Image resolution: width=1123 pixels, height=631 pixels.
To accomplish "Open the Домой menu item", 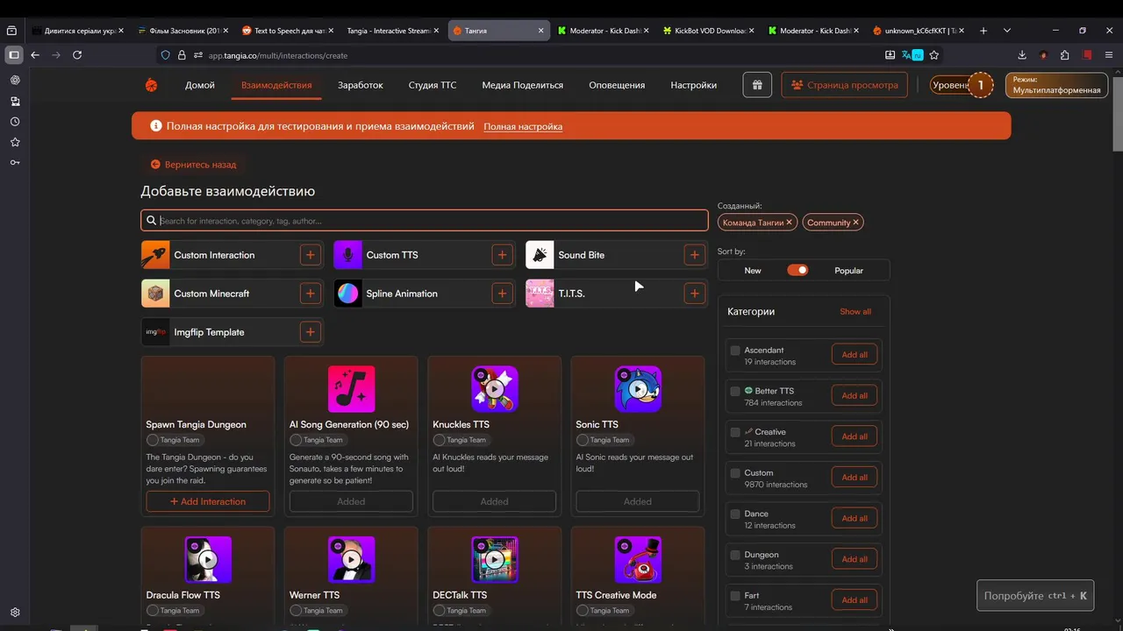I will [200, 85].
